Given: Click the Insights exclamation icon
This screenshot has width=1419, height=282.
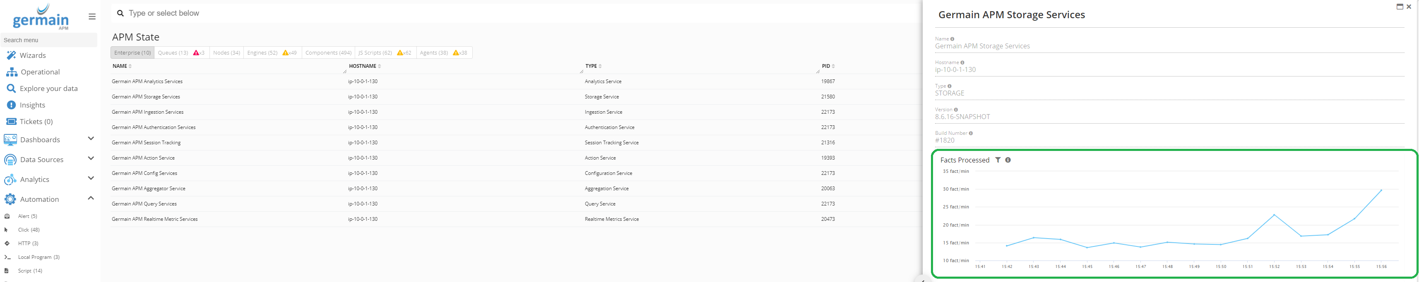Looking at the screenshot, I should tap(11, 105).
